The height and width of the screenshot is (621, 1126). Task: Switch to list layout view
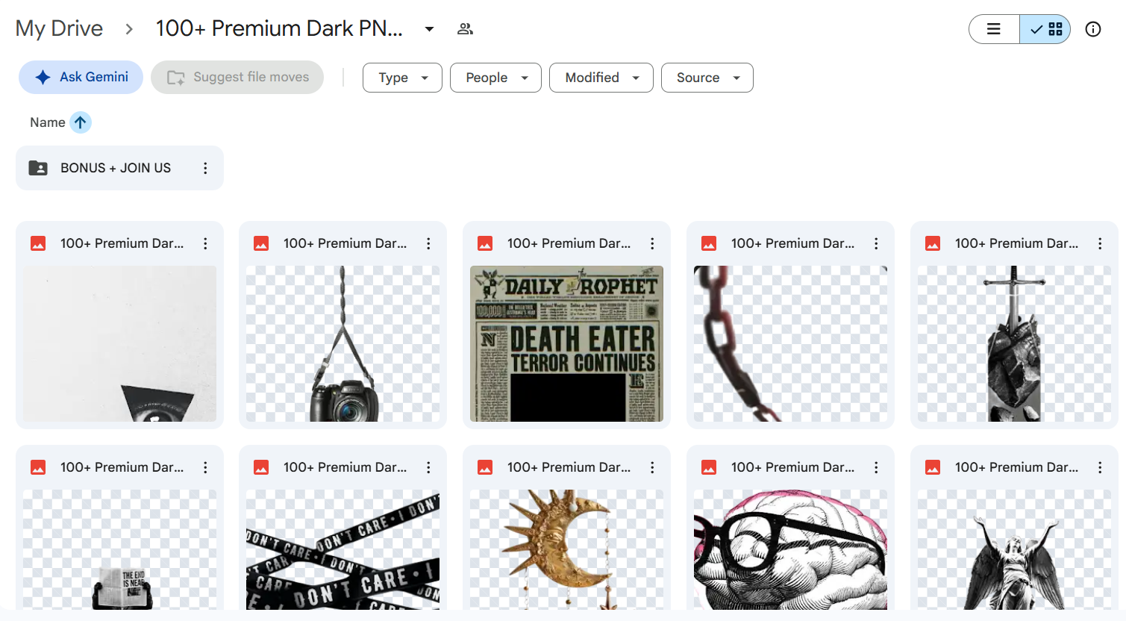click(994, 29)
